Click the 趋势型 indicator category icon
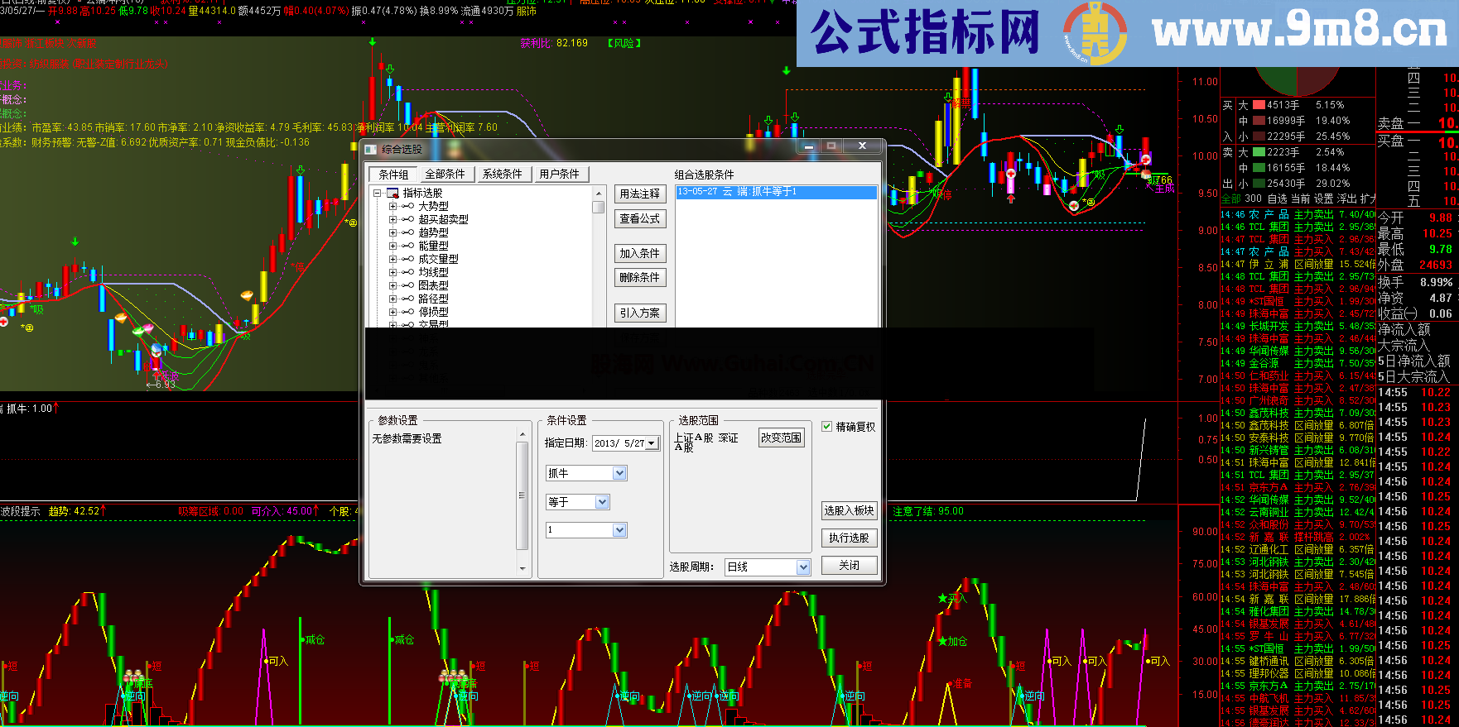Image resolution: width=1459 pixels, height=727 pixels. 407,233
